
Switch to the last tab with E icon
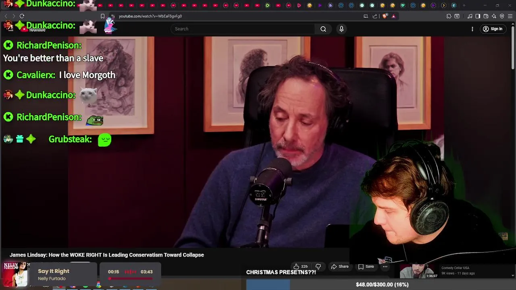coord(454,5)
